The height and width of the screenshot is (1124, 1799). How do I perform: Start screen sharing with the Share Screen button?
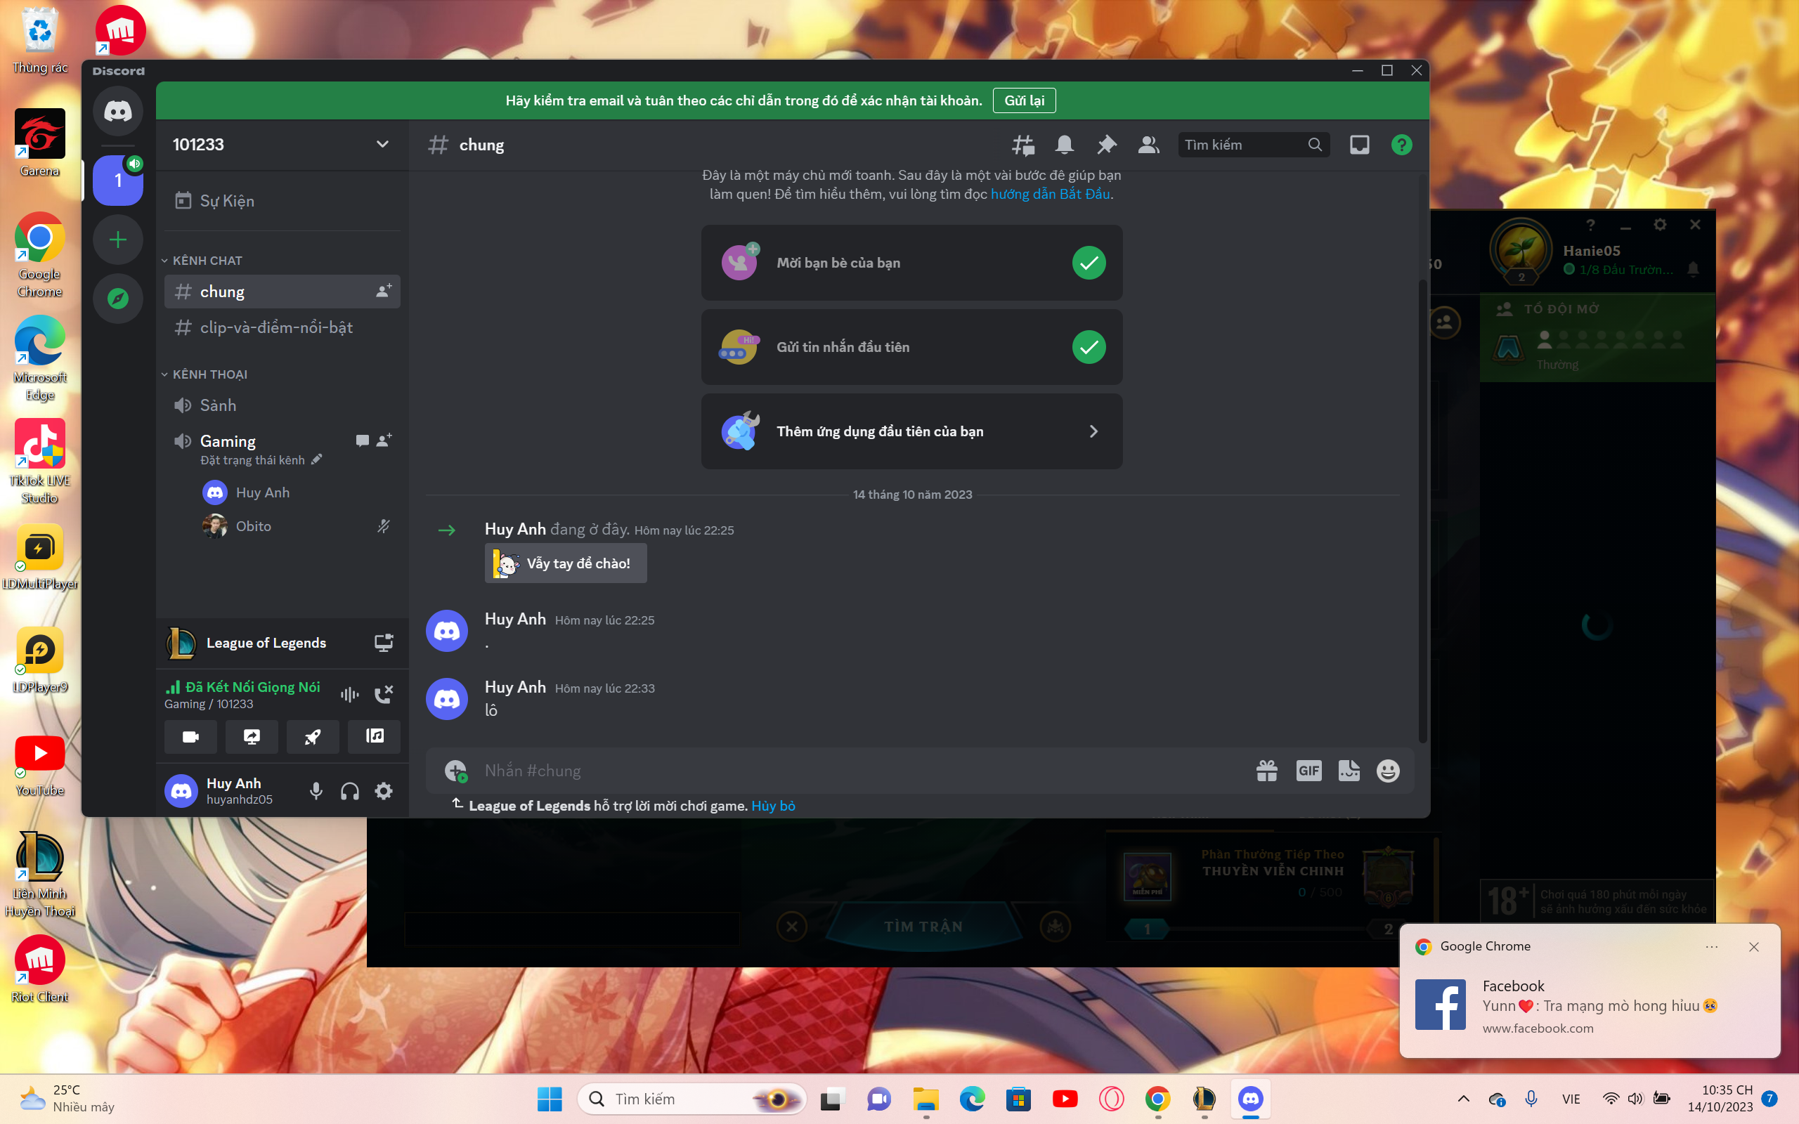(x=252, y=737)
